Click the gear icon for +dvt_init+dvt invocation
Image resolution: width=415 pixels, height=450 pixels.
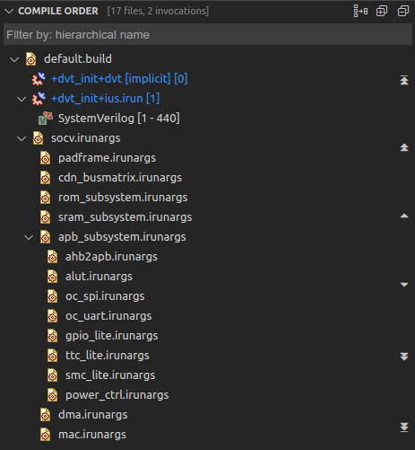(x=39, y=79)
